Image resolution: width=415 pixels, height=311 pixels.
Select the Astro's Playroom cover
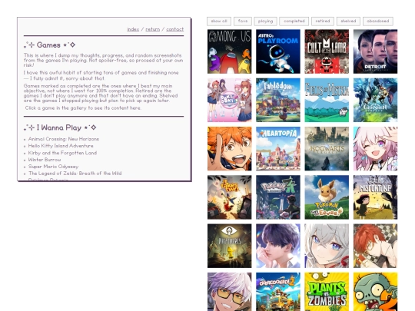pos(278,51)
